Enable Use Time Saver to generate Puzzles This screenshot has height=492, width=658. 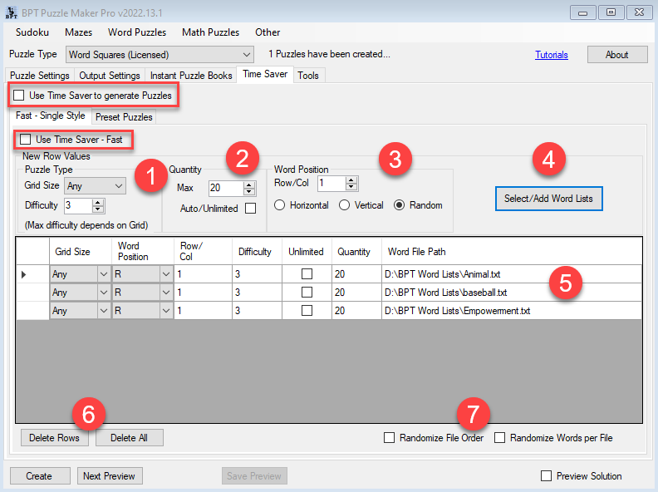point(18,96)
